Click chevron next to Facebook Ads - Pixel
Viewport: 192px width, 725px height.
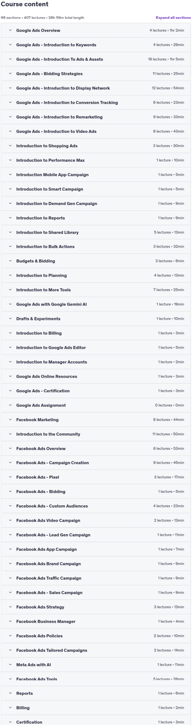tap(10, 477)
